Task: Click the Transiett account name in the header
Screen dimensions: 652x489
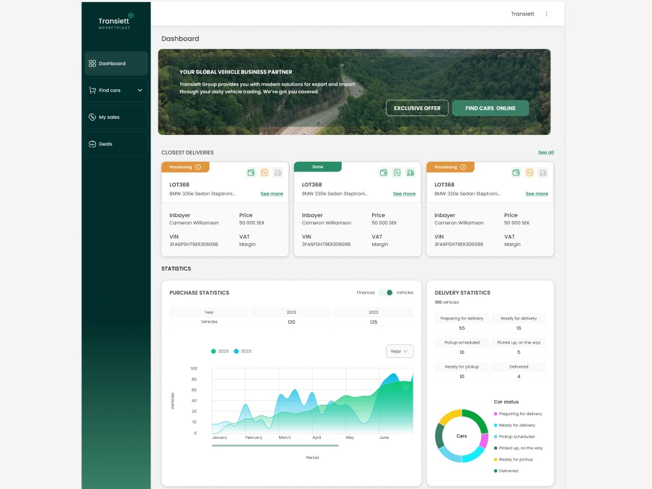Action: [x=522, y=14]
